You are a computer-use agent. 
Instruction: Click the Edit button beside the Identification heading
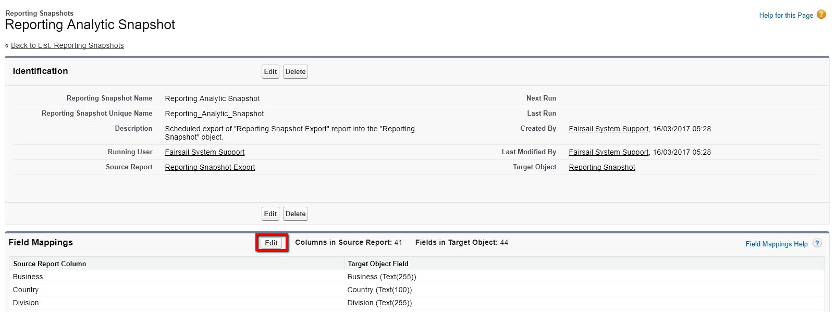click(270, 72)
